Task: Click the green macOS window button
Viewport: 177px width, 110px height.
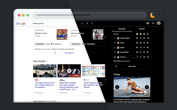Action: click(x=28, y=15)
